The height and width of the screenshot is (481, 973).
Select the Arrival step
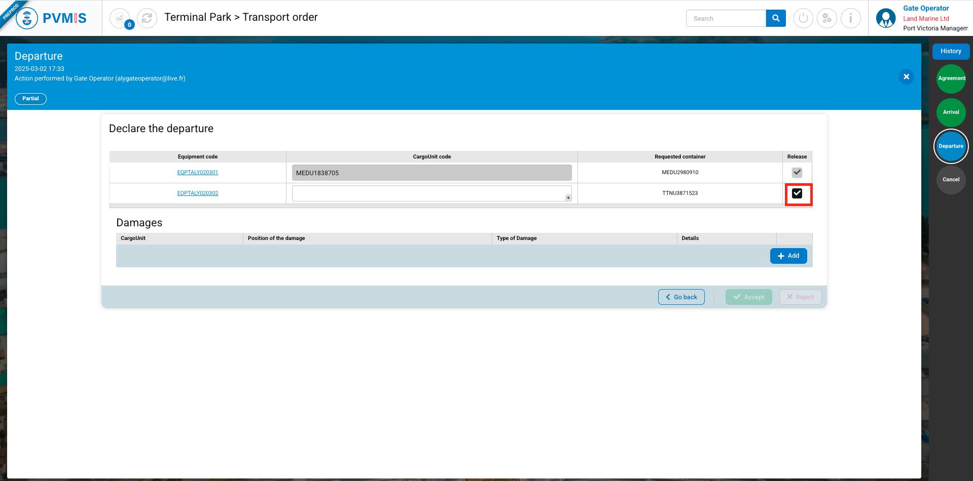951,112
